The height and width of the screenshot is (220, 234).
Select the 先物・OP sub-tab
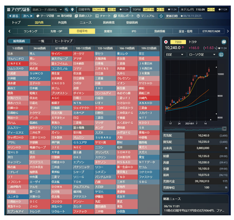(56, 31)
